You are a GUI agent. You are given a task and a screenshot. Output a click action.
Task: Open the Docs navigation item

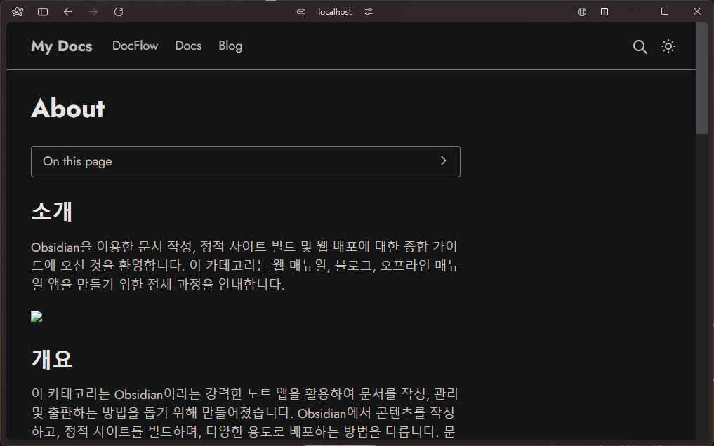[x=188, y=46]
